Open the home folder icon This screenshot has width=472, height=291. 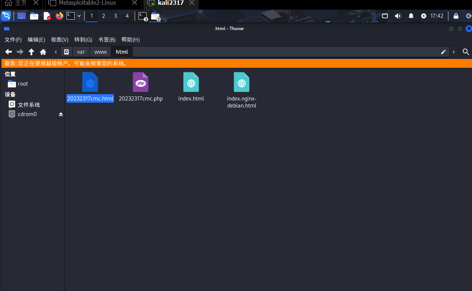(x=43, y=52)
